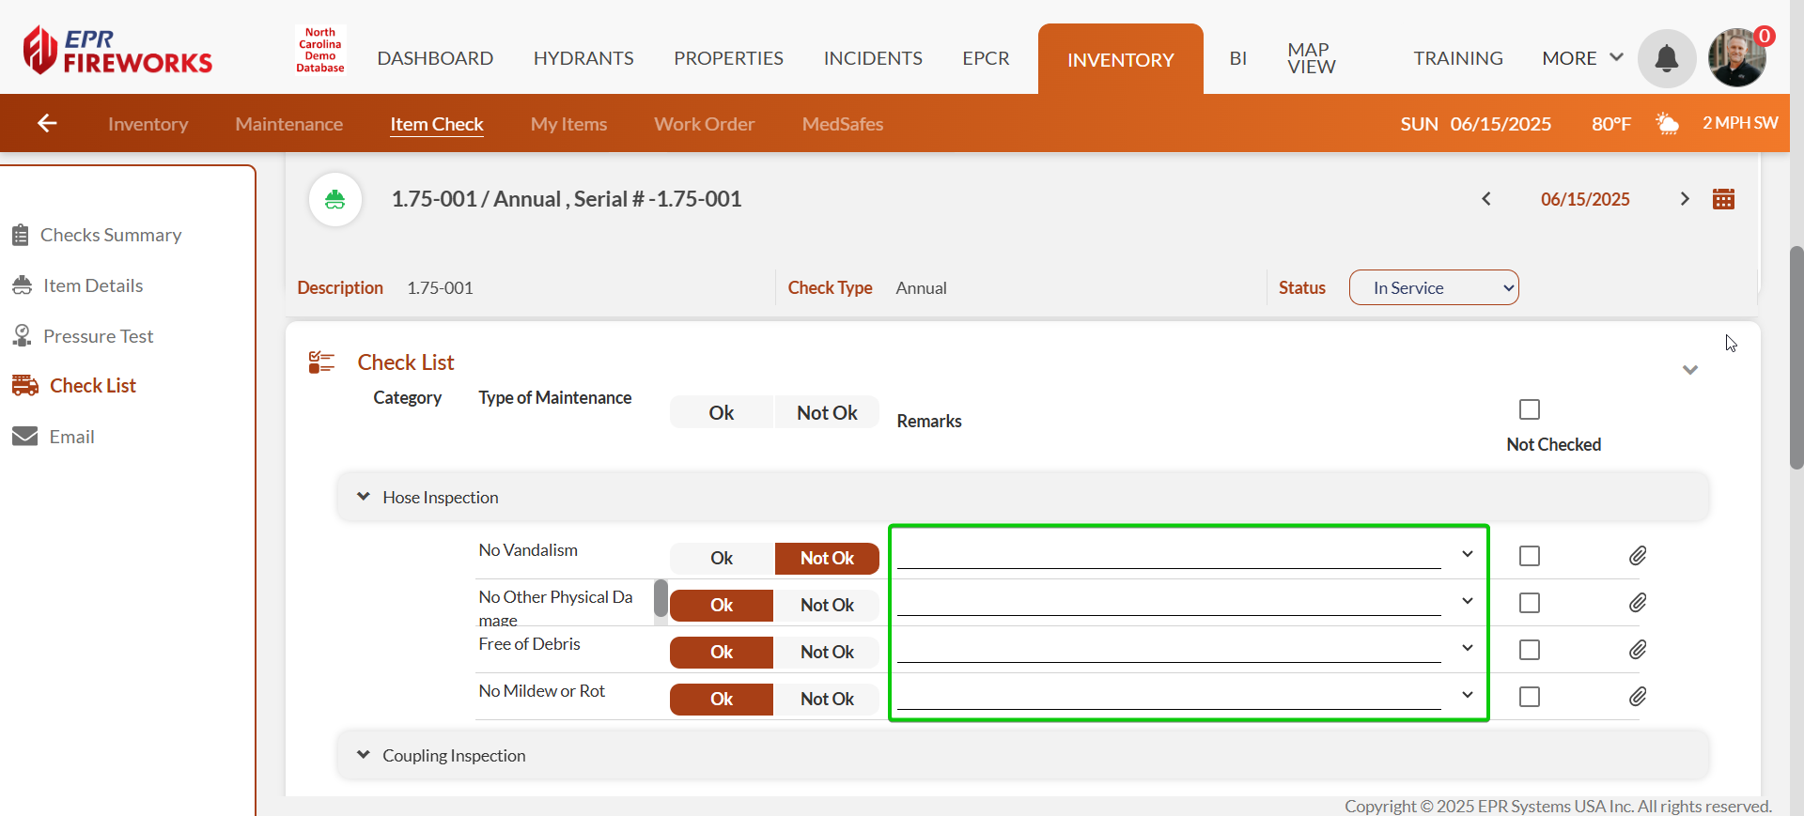Image resolution: width=1804 pixels, height=816 pixels.
Task: Open the calendar date picker icon
Action: pos(1723,199)
